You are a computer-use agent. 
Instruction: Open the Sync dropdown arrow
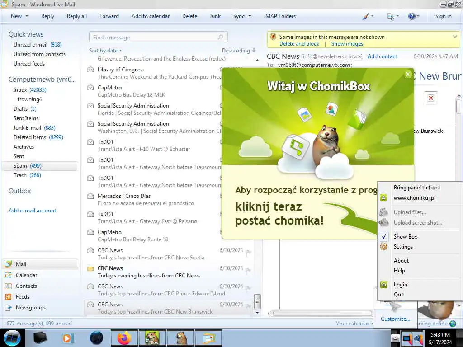tap(250, 16)
